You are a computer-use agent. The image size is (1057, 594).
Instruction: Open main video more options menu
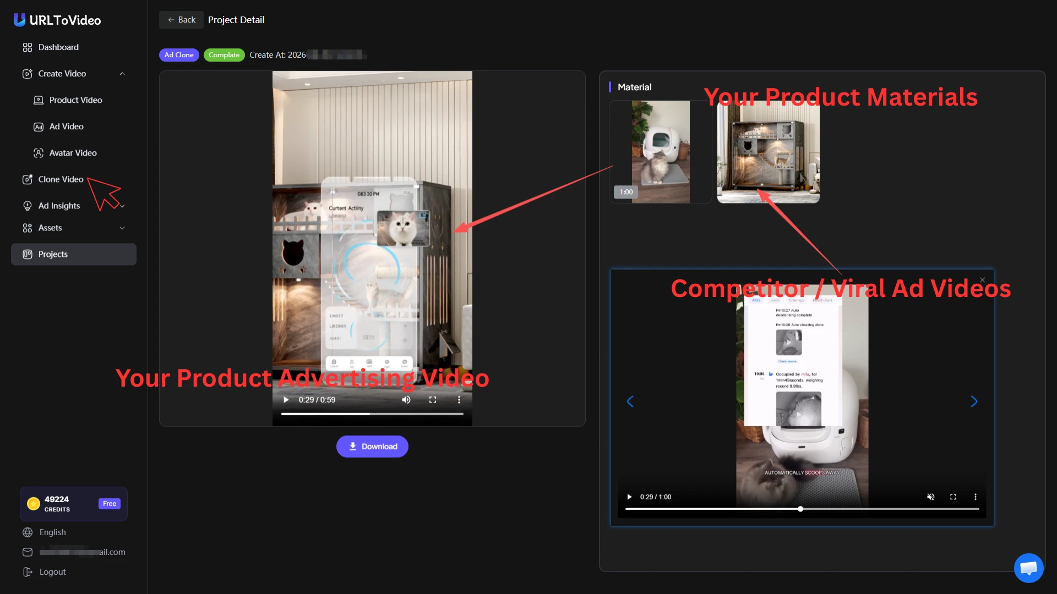point(459,400)
